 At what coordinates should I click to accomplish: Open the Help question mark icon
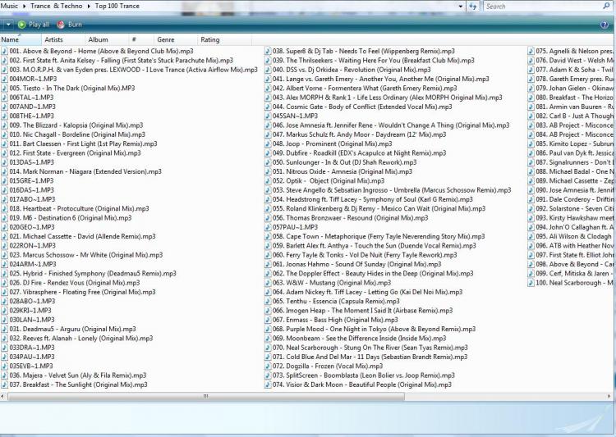[605, 25]
